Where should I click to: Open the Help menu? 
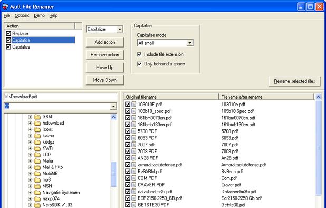pos(53,16)
